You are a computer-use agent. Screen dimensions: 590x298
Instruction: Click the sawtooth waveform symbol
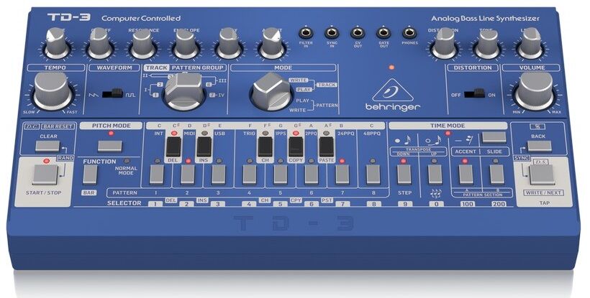(94, 95)
